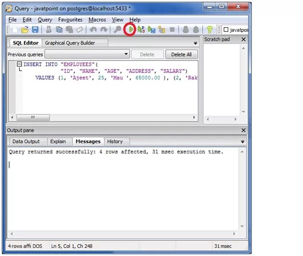
Task: Open the Edit menu
Action: 27,20
